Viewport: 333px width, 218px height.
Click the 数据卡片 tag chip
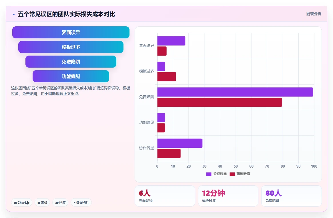(81, 203)
